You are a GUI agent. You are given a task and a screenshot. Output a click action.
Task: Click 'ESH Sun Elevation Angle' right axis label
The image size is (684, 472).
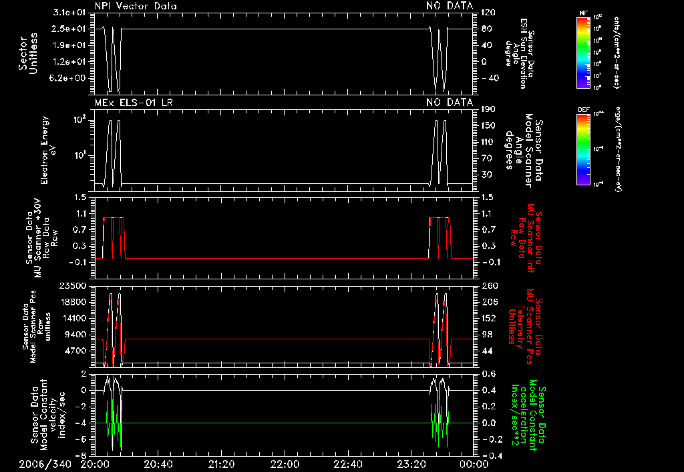coord(520,53)
